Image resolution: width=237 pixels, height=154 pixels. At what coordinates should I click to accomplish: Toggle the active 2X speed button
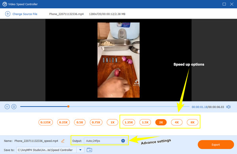click(161, 122)
